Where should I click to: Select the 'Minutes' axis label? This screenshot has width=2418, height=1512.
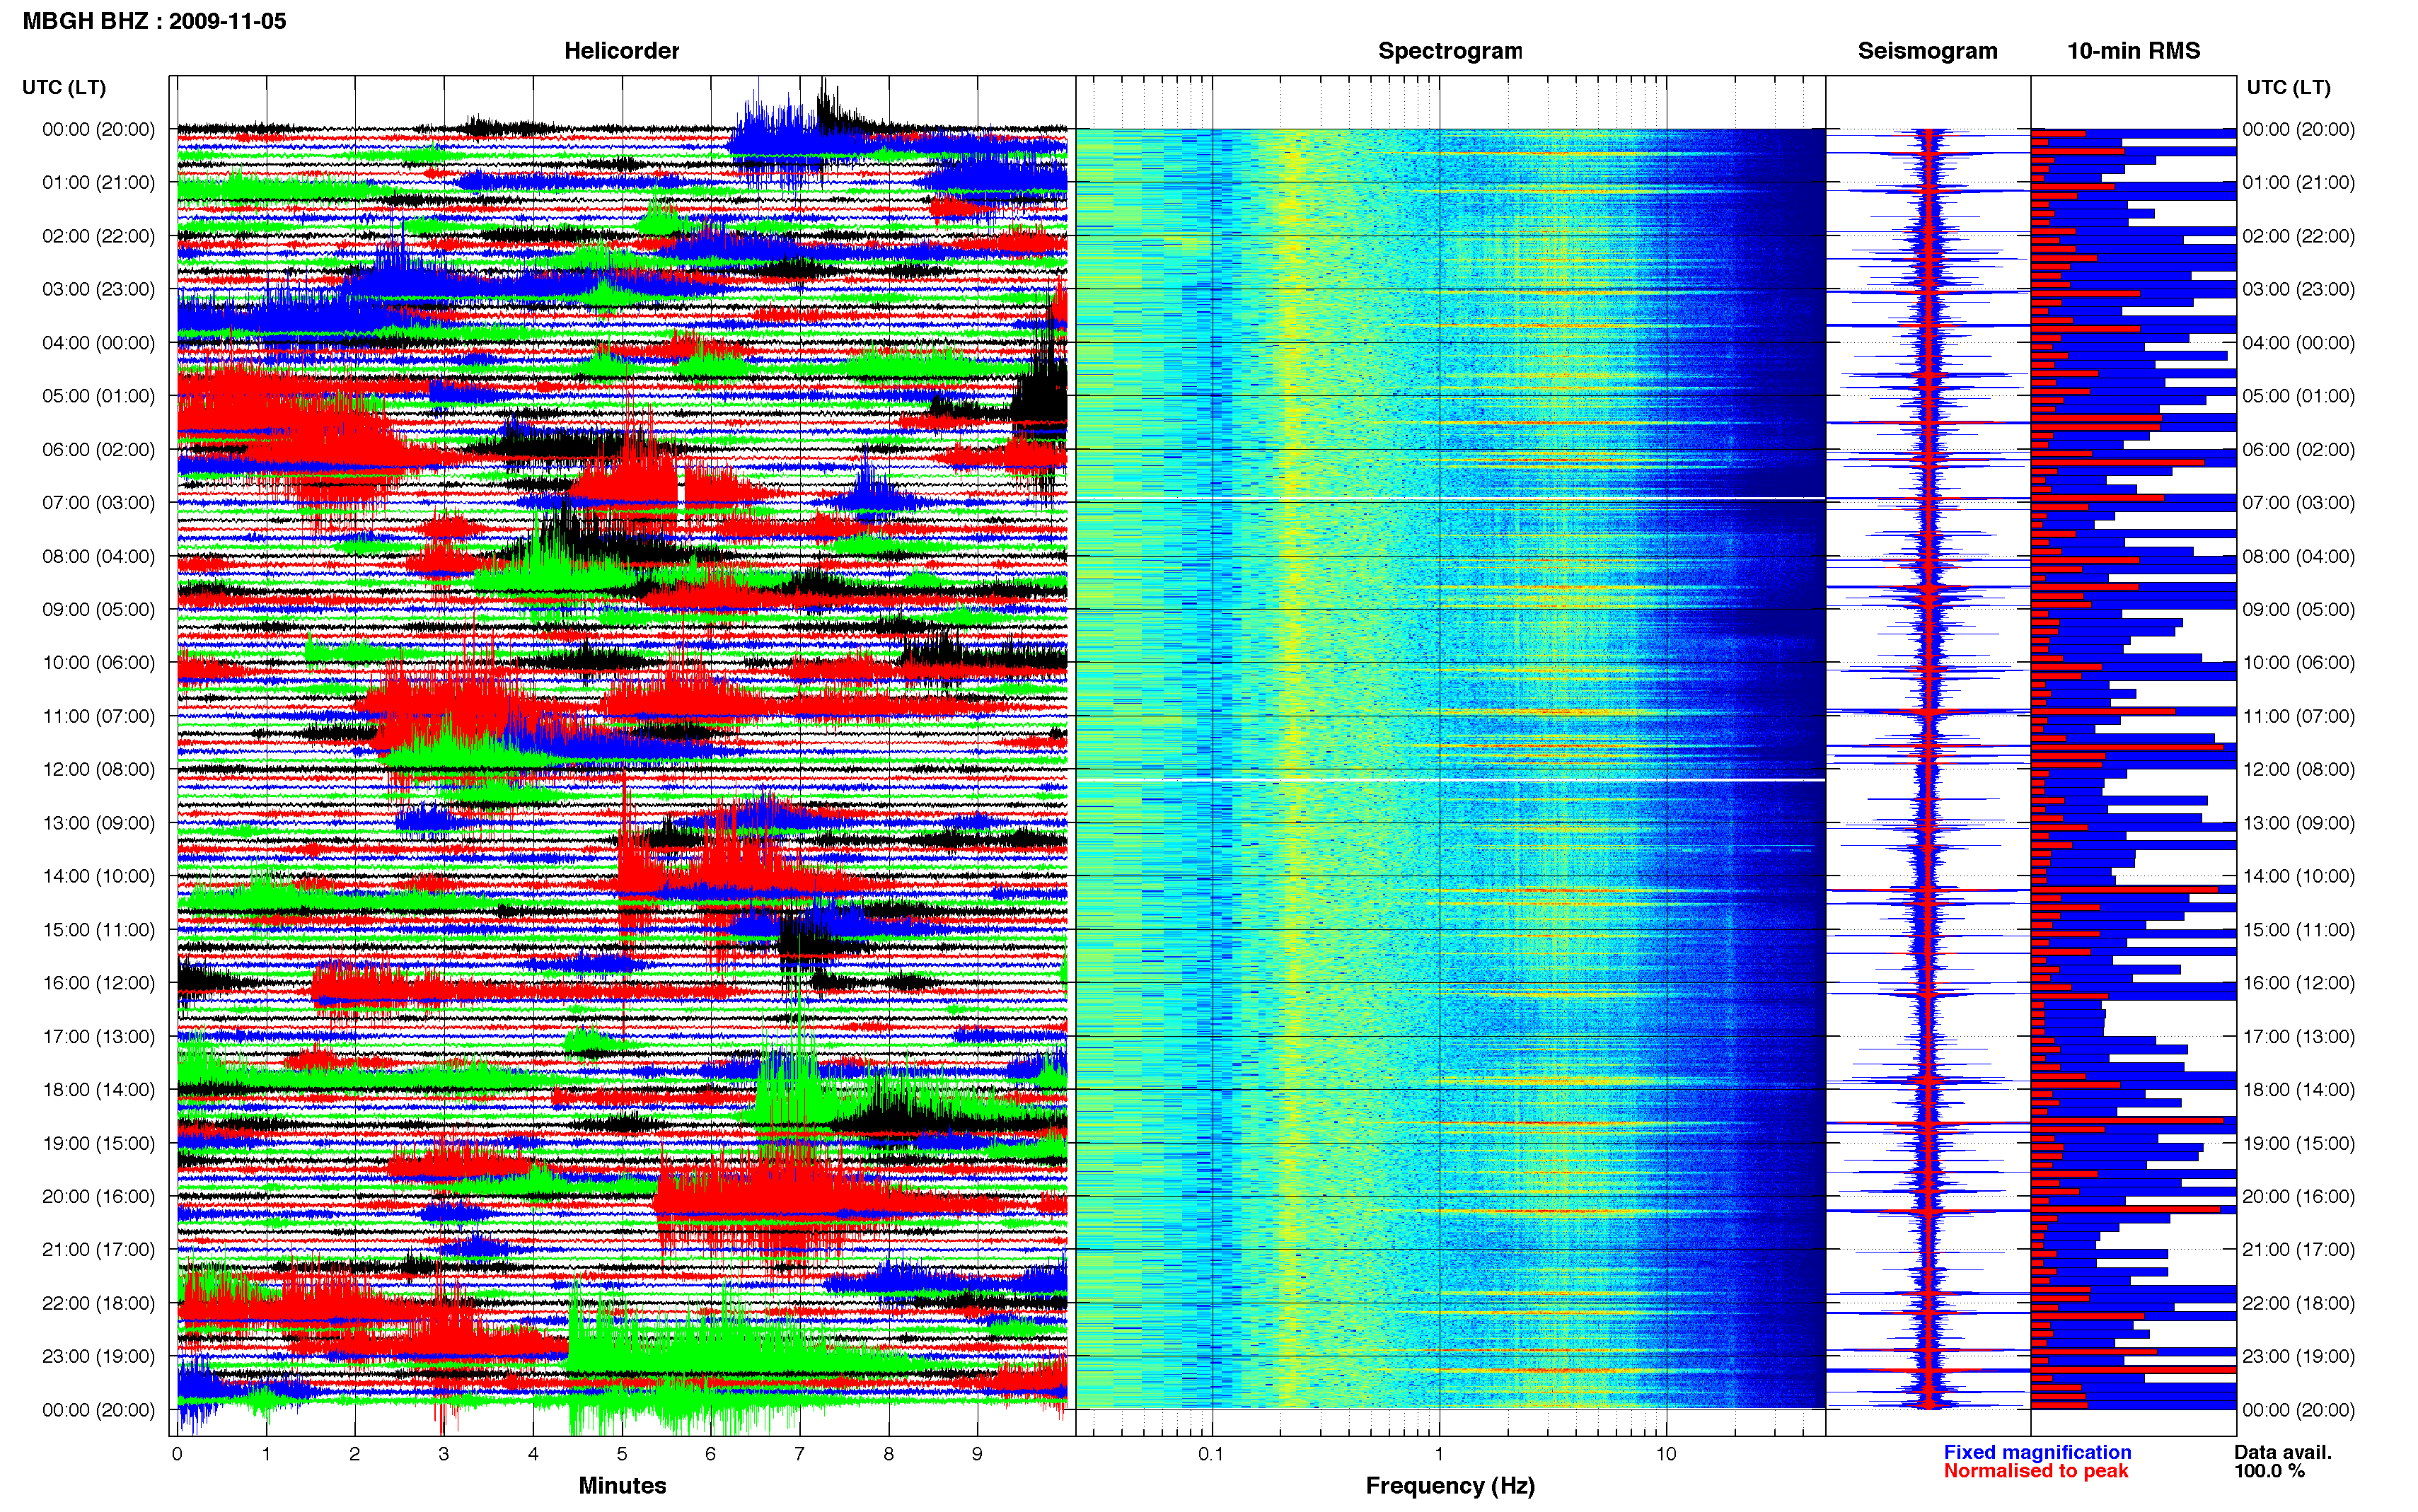click(x=622, y=1485)
